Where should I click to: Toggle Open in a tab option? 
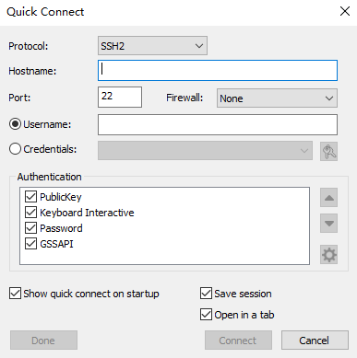point(206,315)
